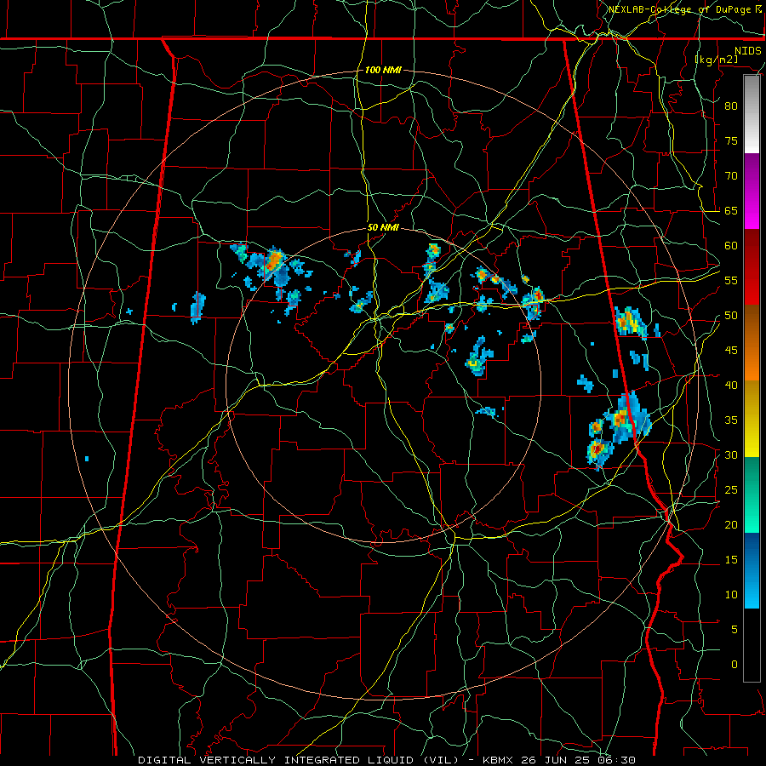Image resolution: width=766 pixels, height=766 pixels.
Task: Click the 40 value on the color scale
Action: 731,385
